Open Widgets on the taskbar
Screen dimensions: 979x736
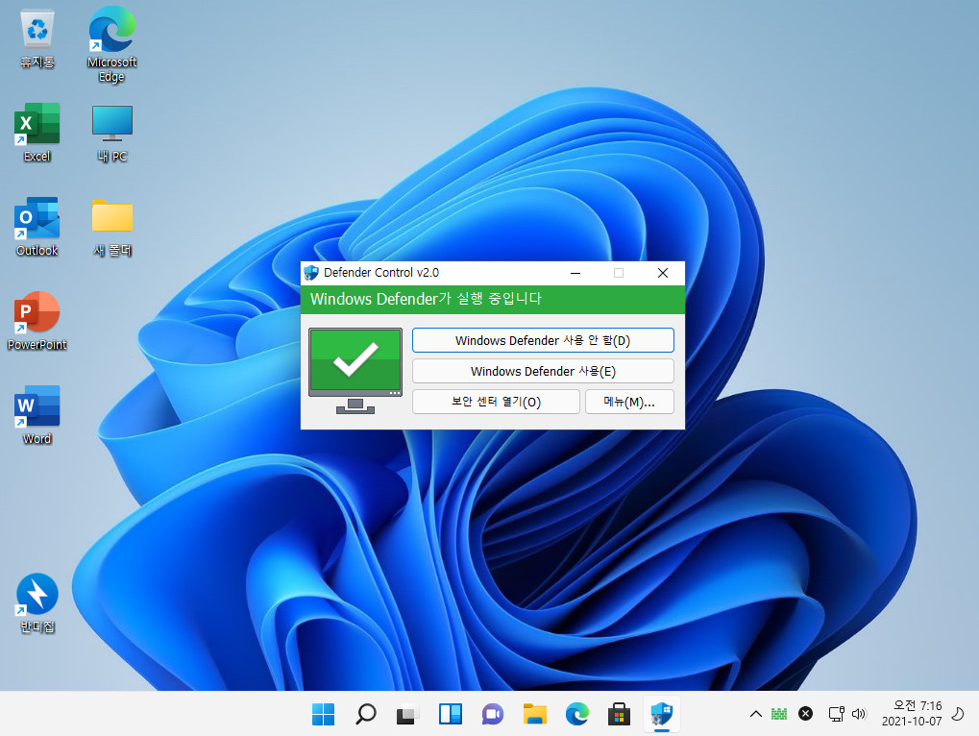(x=451, y=714)
